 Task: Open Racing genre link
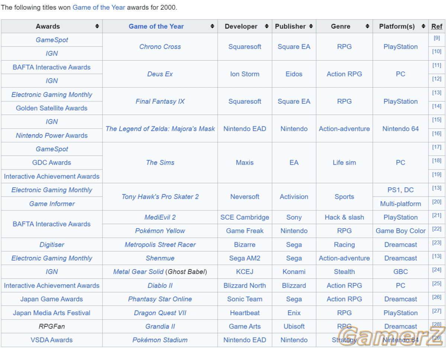[x=345, y=245]
